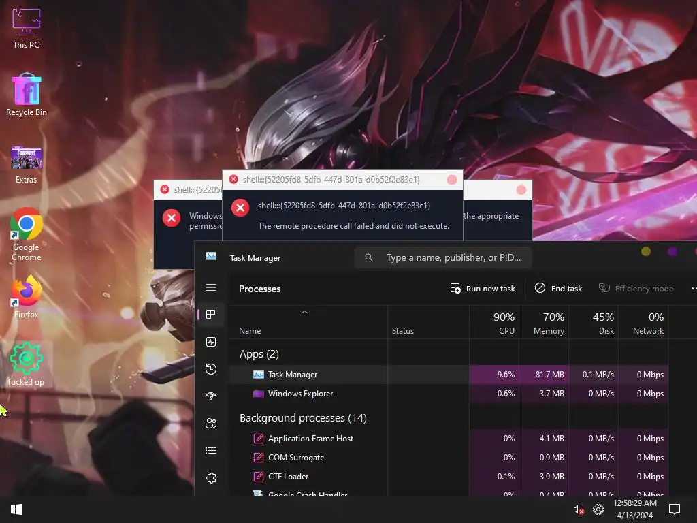
Task: Collapse the Background processes (14) group
Action: point(303,418)
